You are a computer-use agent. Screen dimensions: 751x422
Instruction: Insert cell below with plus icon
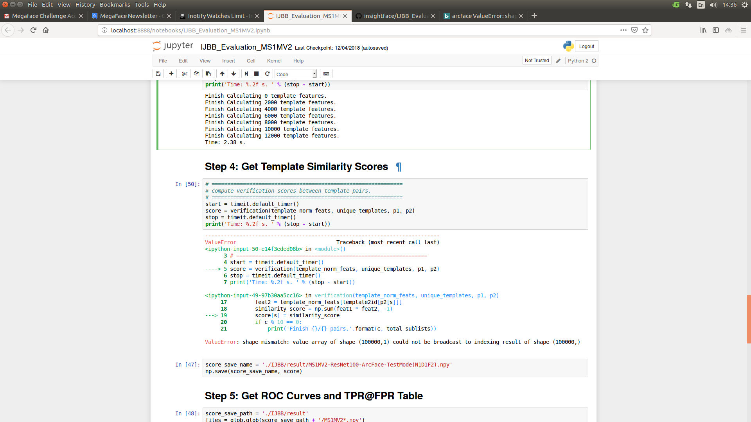pyautogui.click(x=171, y=74)
